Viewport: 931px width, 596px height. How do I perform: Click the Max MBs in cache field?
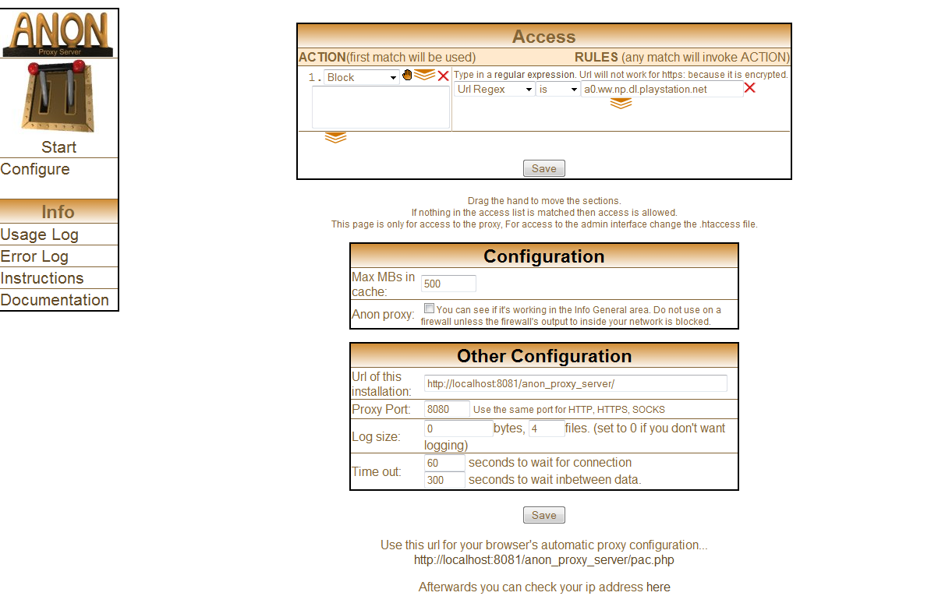click(448, 284)
